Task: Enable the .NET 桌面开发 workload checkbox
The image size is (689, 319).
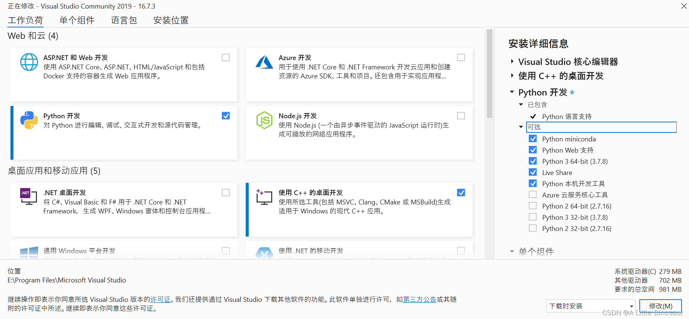Action: [x=226, y=193]
